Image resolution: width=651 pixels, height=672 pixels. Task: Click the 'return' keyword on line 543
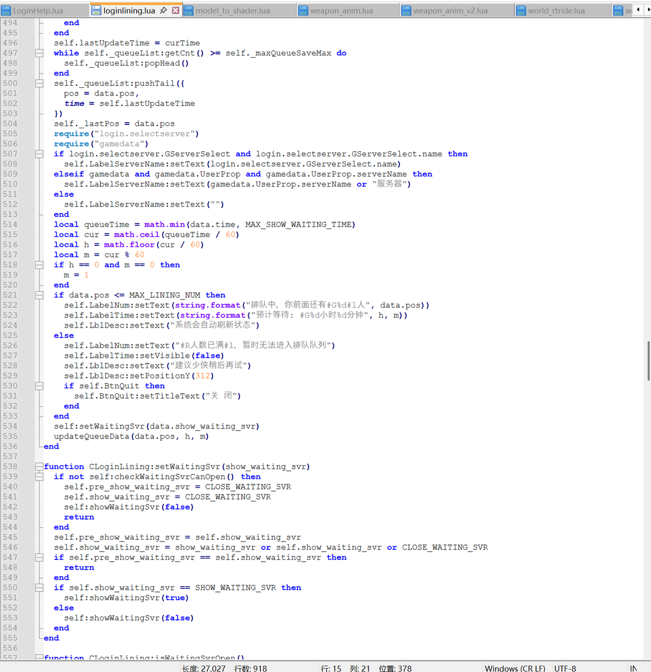click(79, 517)
